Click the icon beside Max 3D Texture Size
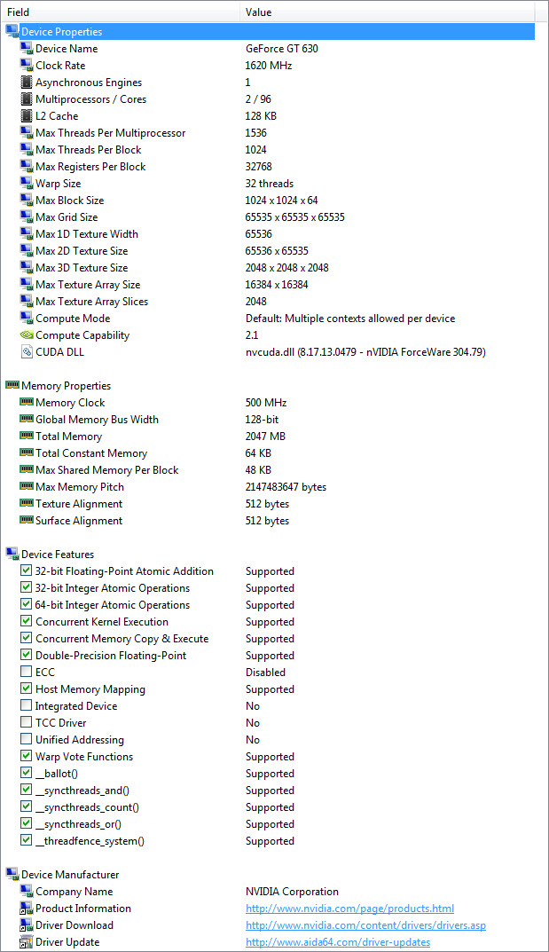Viewport: 549px width, 952px height. tap(26, 268)
